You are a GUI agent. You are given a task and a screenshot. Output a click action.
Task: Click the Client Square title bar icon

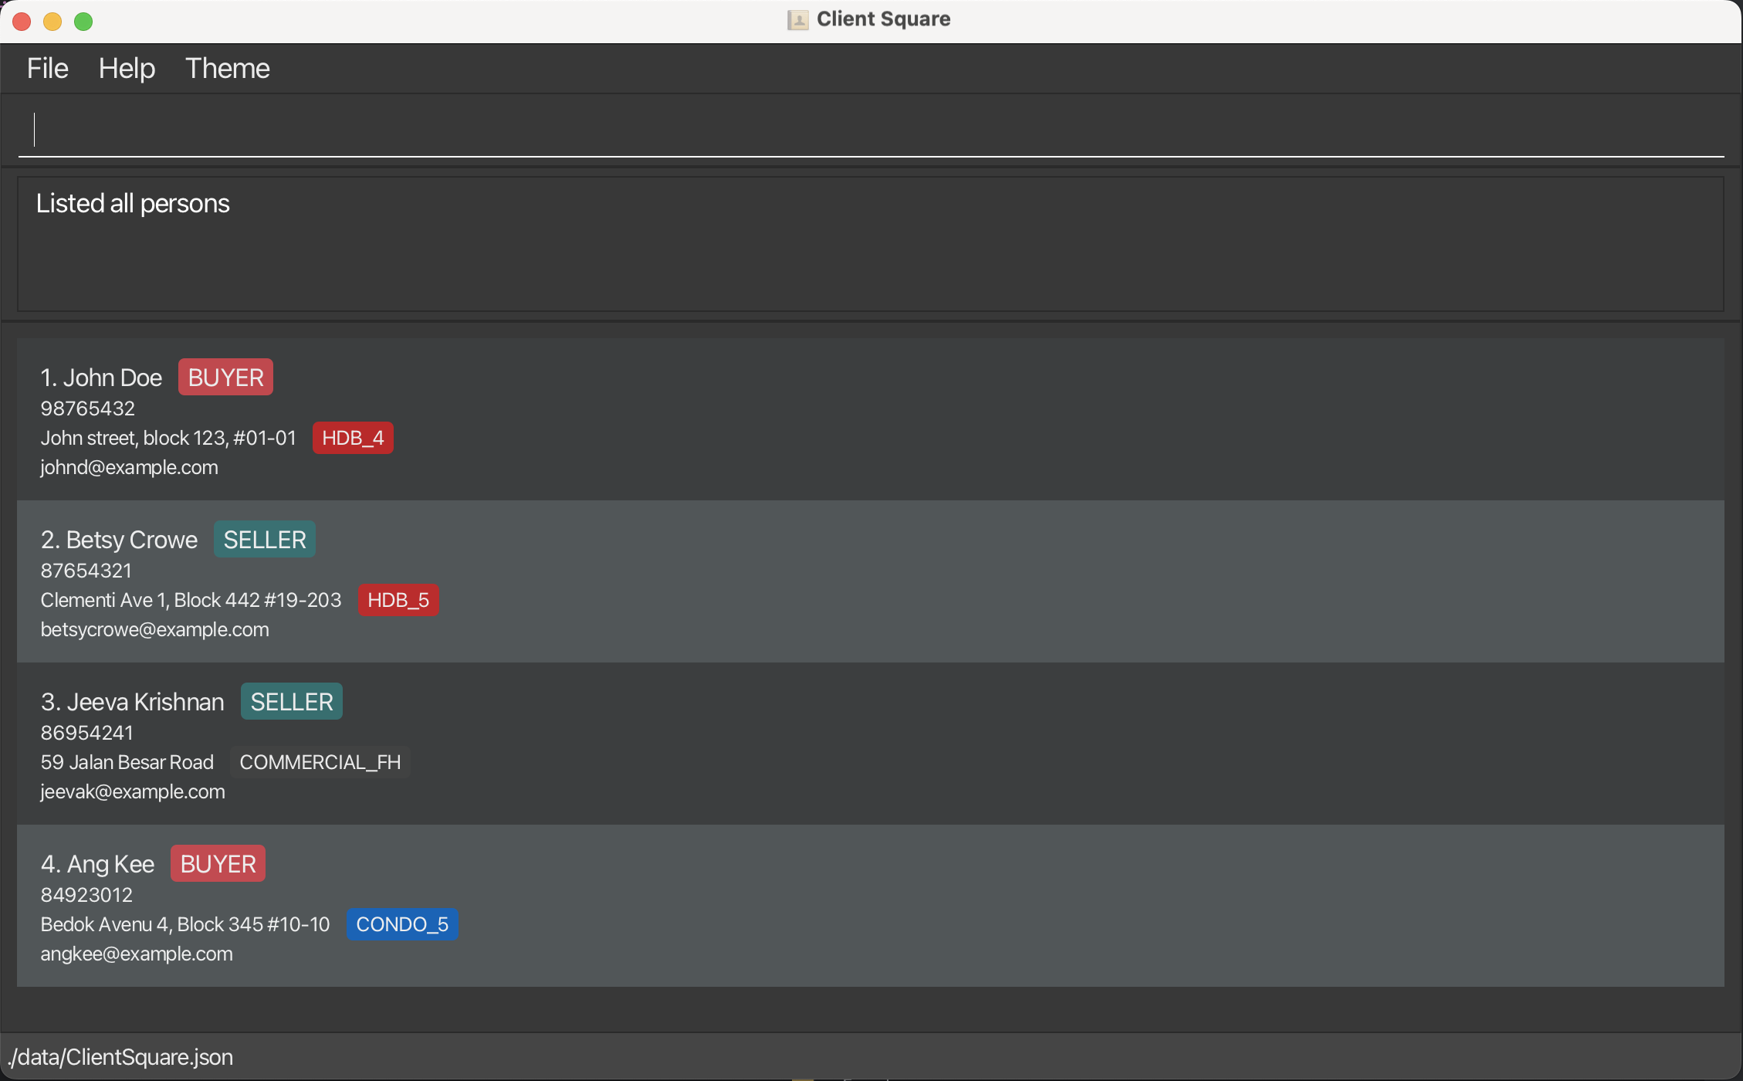[x=797, y=19]
